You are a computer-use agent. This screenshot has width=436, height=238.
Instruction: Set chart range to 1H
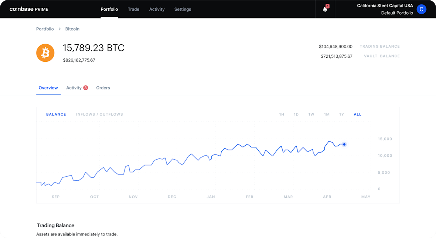pos(282,114)
